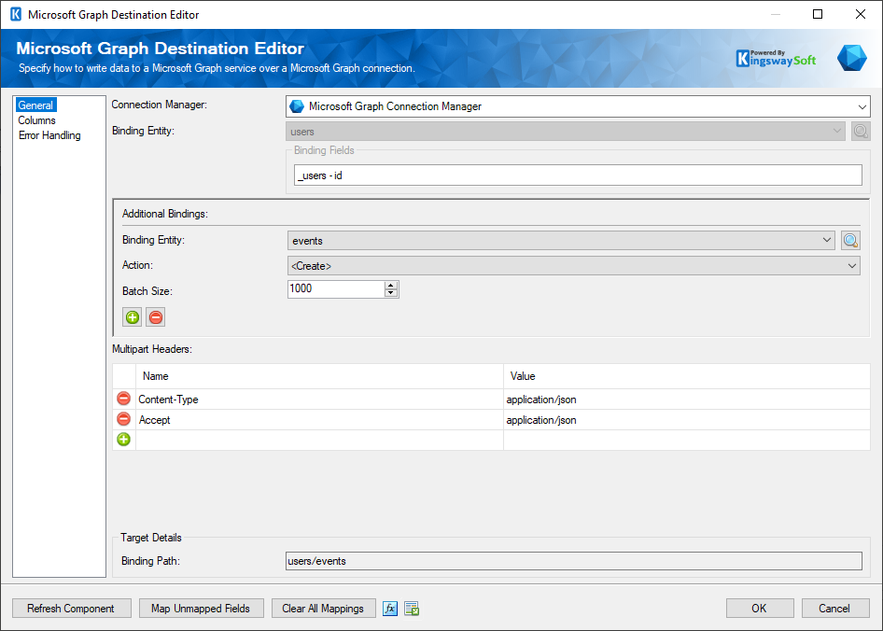Open the Action <Create> dropdown
Viewport: 883px width, 631px height.
[852, 266]
